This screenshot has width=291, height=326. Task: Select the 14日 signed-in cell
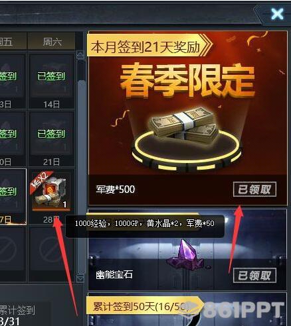[51, 81]
